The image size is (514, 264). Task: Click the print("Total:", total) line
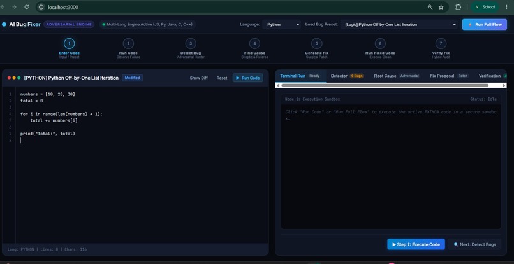point(48,134)
